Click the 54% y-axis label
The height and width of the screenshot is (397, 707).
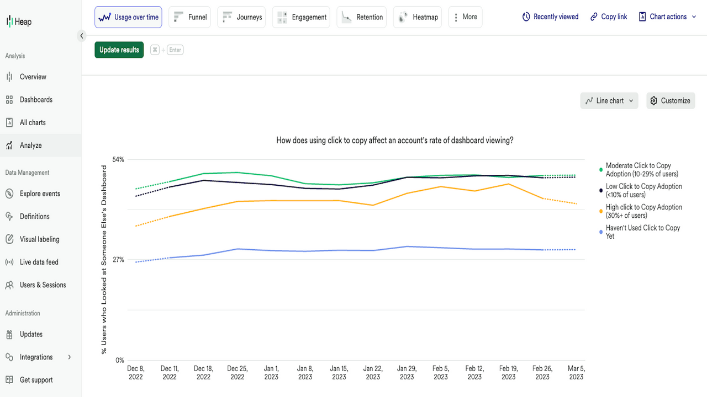(x=118, y=160)
